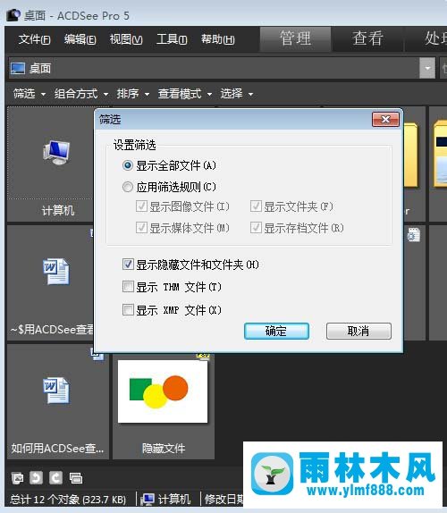Click the computer icon in the status bar

point(148,499)
